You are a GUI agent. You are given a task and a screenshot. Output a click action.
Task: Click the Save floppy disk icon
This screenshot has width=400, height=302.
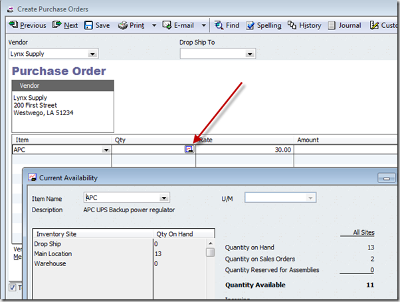(88, 25)
